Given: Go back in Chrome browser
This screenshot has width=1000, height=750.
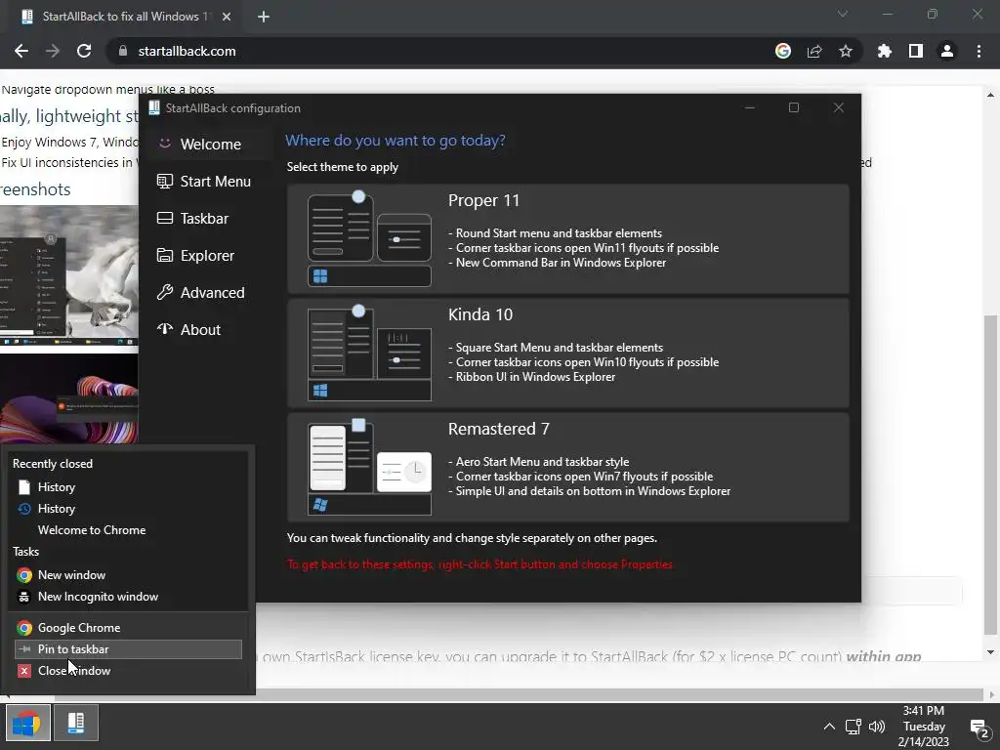Looking at the screenshot, I should point(21,51).
